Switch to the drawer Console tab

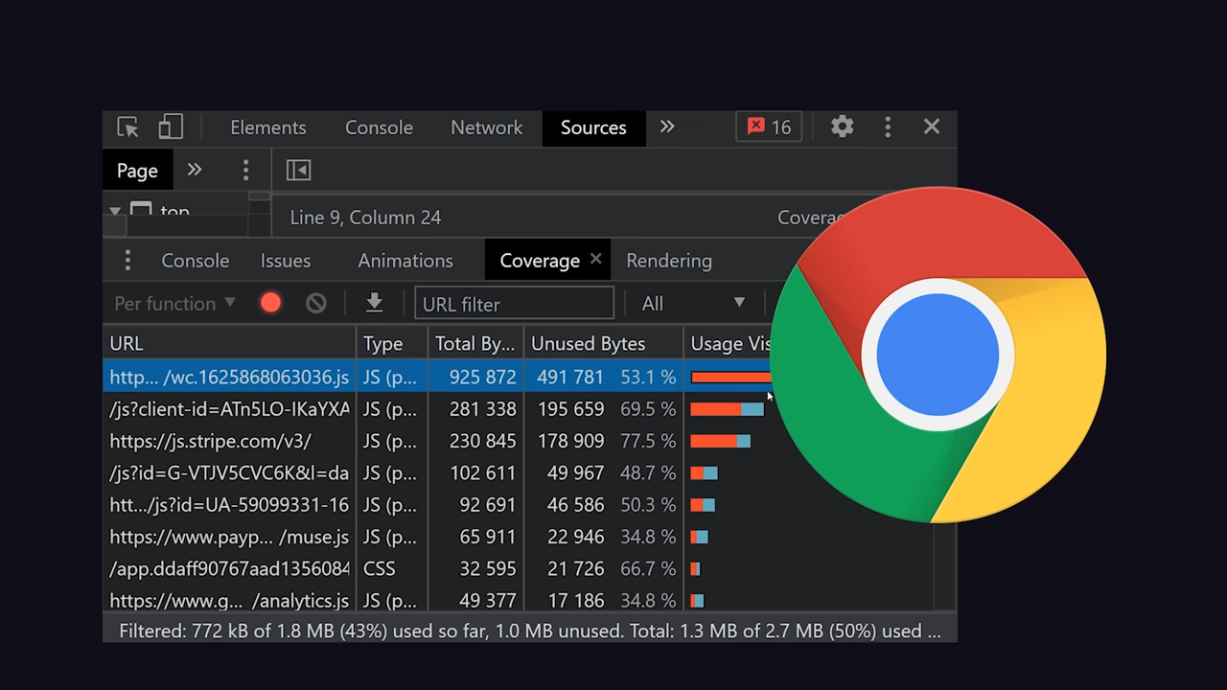195,261
